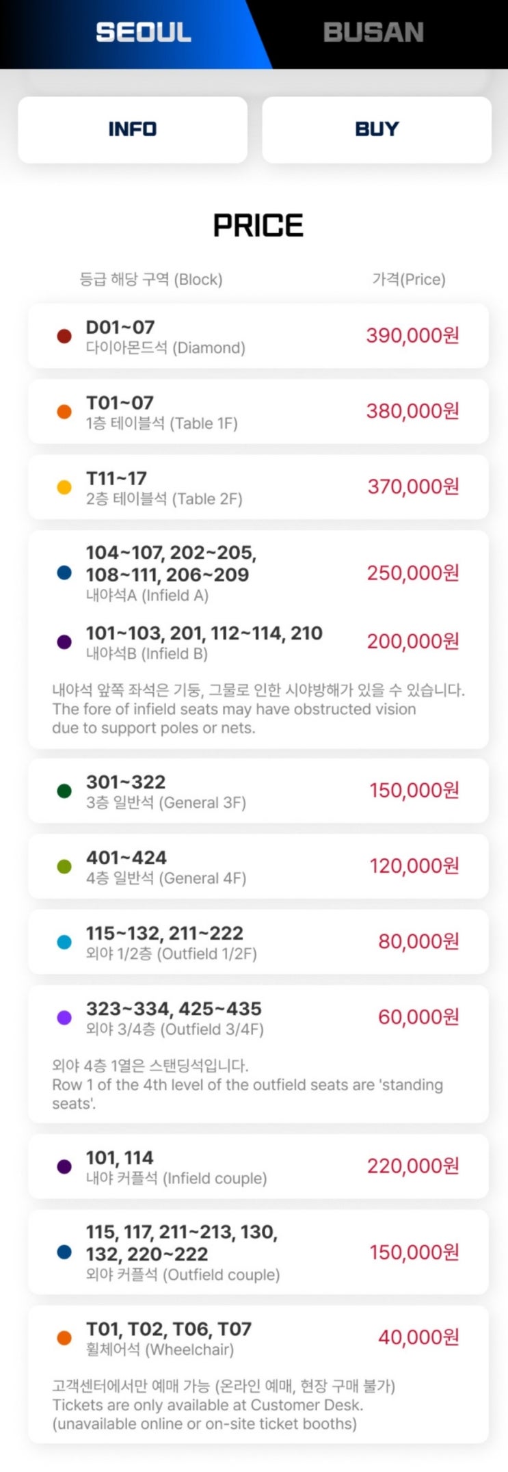
Task: Select the D01~07 Diamond price row
Action: pos(258,336)
